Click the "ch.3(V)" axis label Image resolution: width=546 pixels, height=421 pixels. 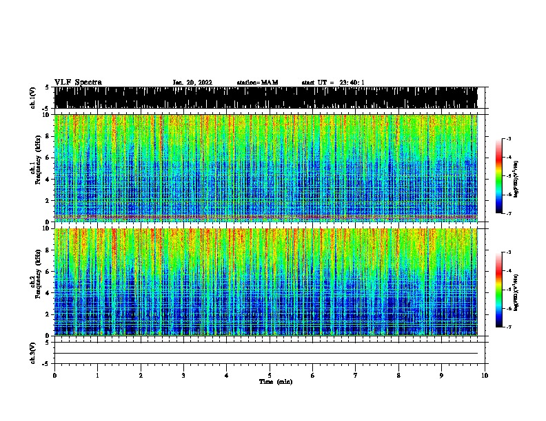point(33,354)
